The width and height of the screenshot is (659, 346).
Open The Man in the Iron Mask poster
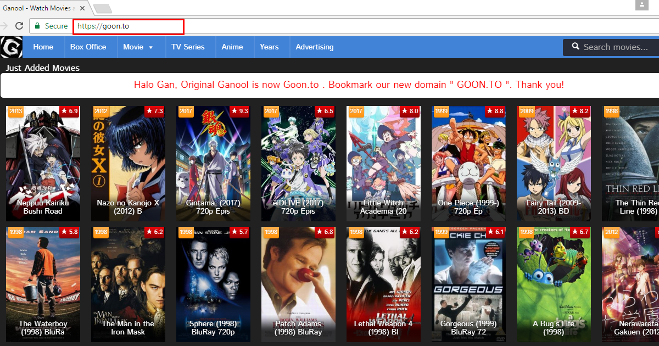coord(128,284)
